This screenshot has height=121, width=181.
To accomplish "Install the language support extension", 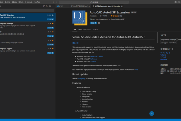I will [x=50, y=53].
